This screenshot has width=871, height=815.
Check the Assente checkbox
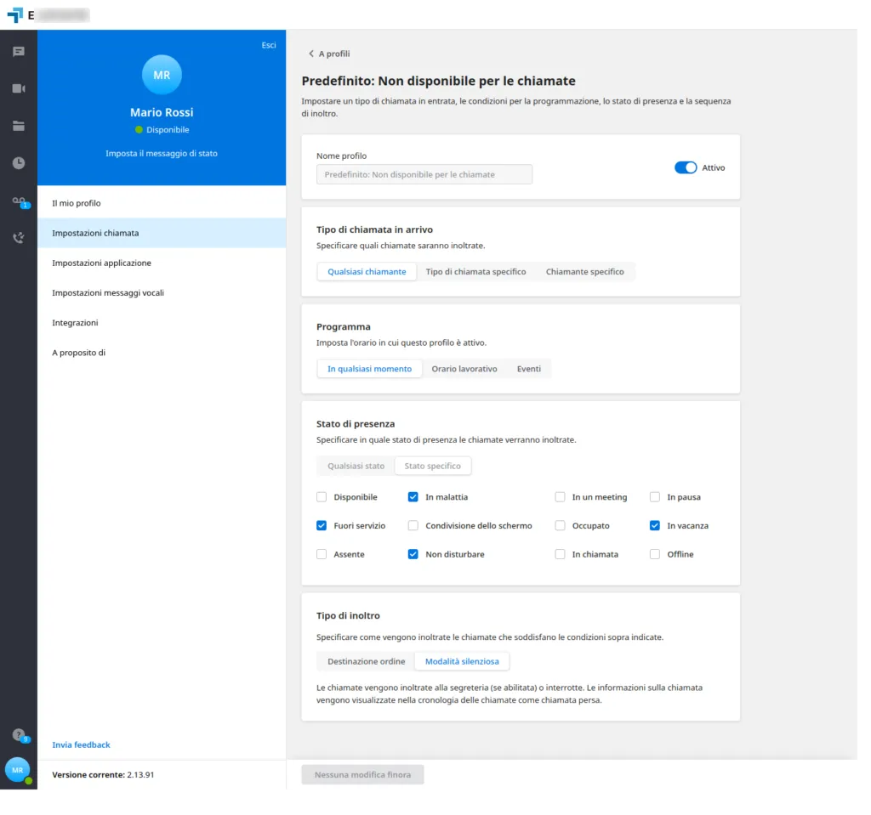[321, 555]
